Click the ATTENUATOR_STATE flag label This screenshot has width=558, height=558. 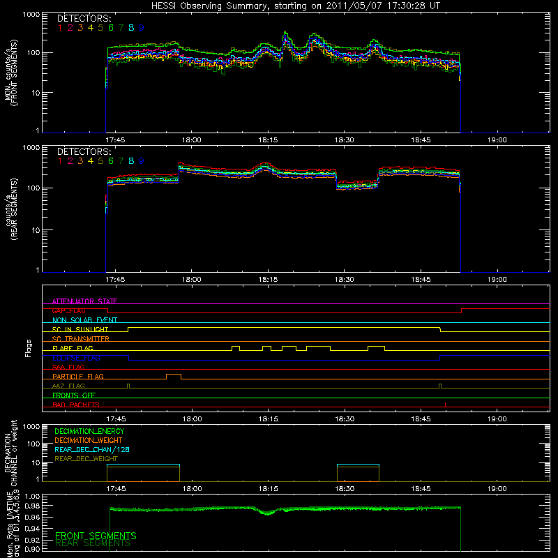84,301
